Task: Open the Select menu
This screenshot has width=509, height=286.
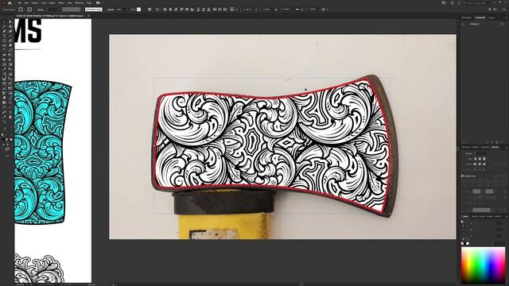Action: coord(52,3)
